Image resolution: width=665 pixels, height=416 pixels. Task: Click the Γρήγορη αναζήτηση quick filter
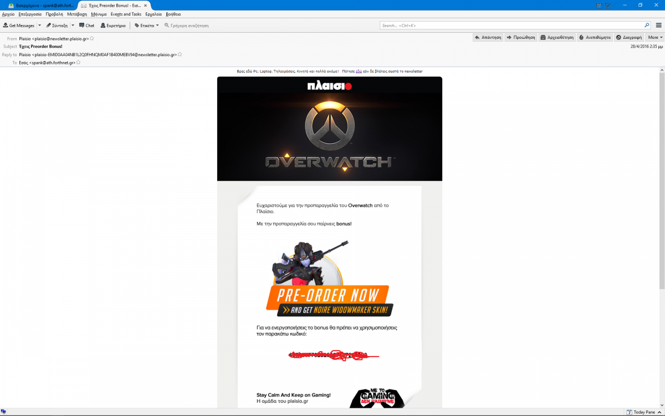pos(186,26)
